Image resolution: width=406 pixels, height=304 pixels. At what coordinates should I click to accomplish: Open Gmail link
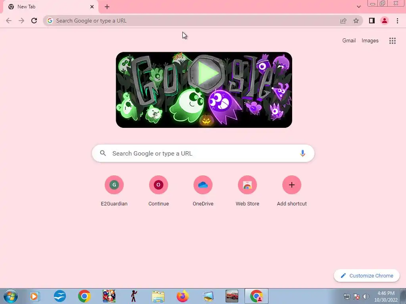pos(349,41)
